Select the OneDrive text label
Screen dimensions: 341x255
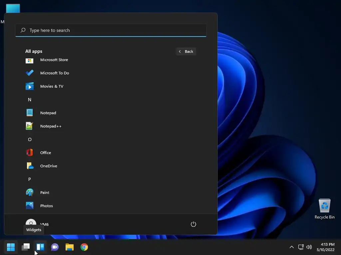[49, 166]
